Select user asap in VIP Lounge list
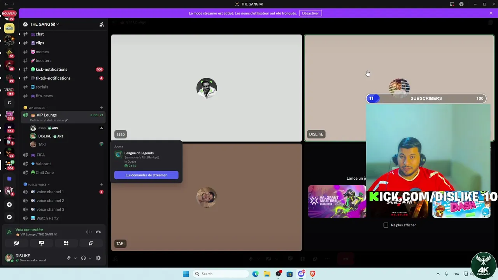 (x=66, y=128)
